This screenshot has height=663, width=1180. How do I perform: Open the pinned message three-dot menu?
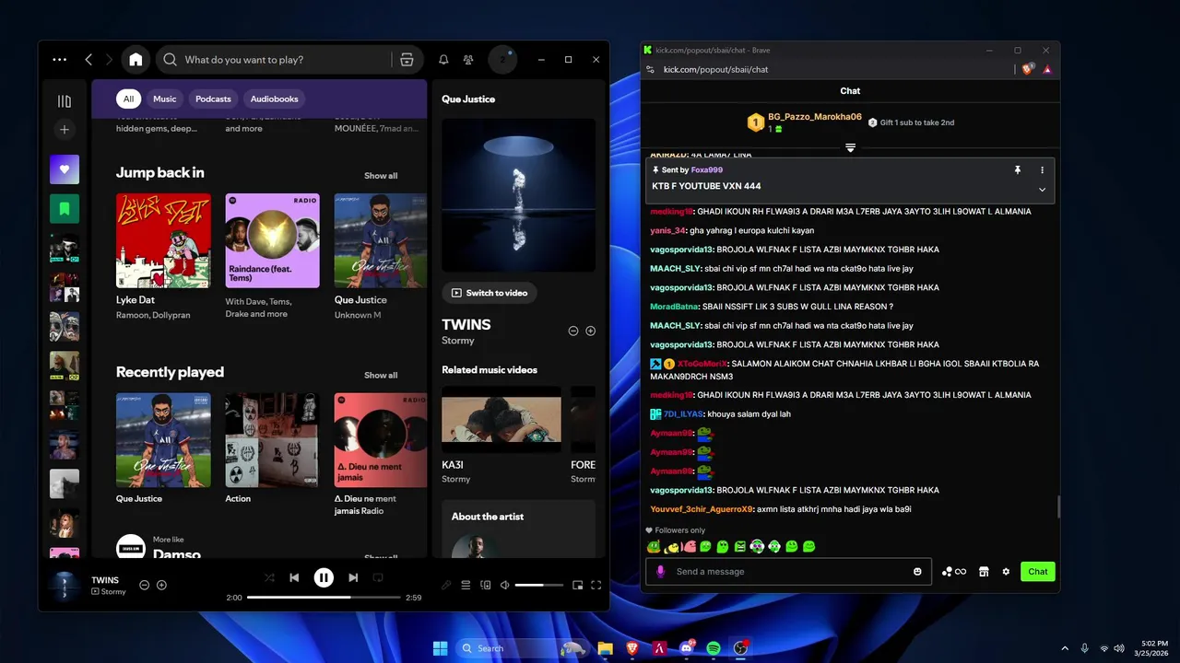click(x=1043, y=170)
